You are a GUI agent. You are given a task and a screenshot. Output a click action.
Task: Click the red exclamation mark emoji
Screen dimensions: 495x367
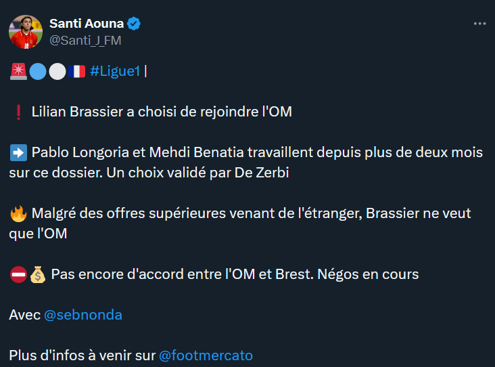[x=18, y=112]
